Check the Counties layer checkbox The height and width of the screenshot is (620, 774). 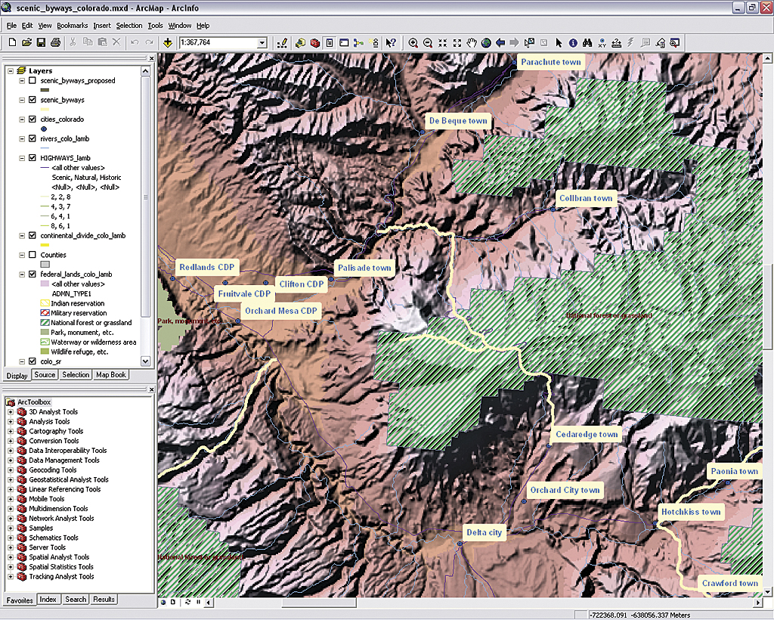coord(33,255)
